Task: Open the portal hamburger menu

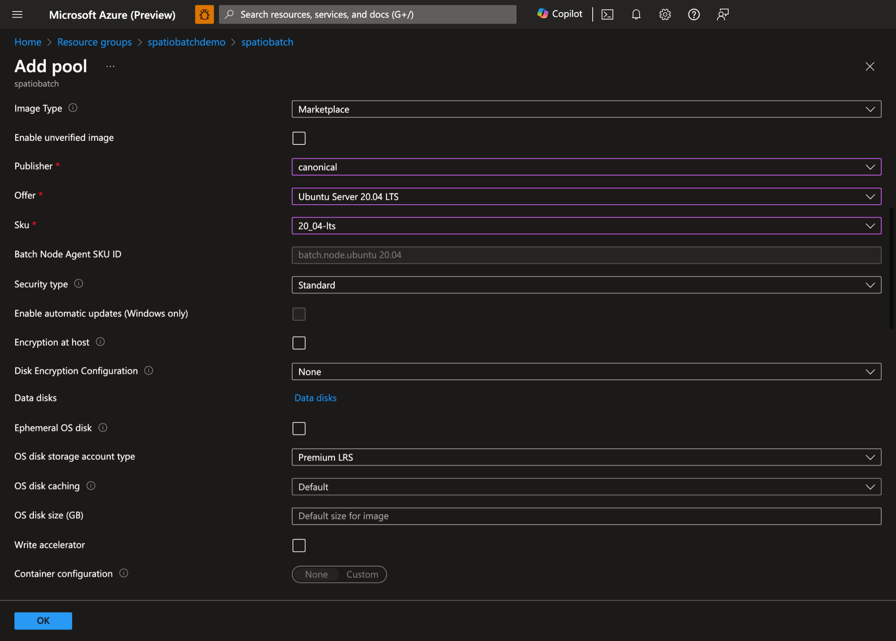Action: (17, 15)
